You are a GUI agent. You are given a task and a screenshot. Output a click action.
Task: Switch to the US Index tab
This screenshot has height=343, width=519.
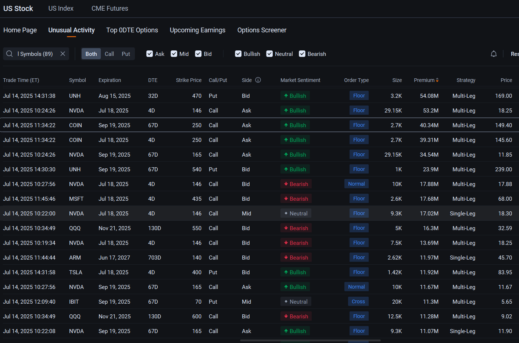point(61,8)
